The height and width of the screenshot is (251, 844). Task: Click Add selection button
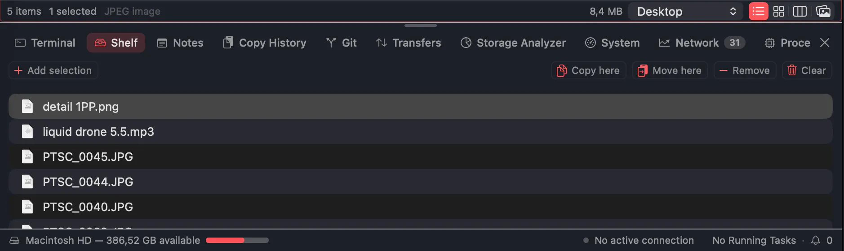(53, 70)
